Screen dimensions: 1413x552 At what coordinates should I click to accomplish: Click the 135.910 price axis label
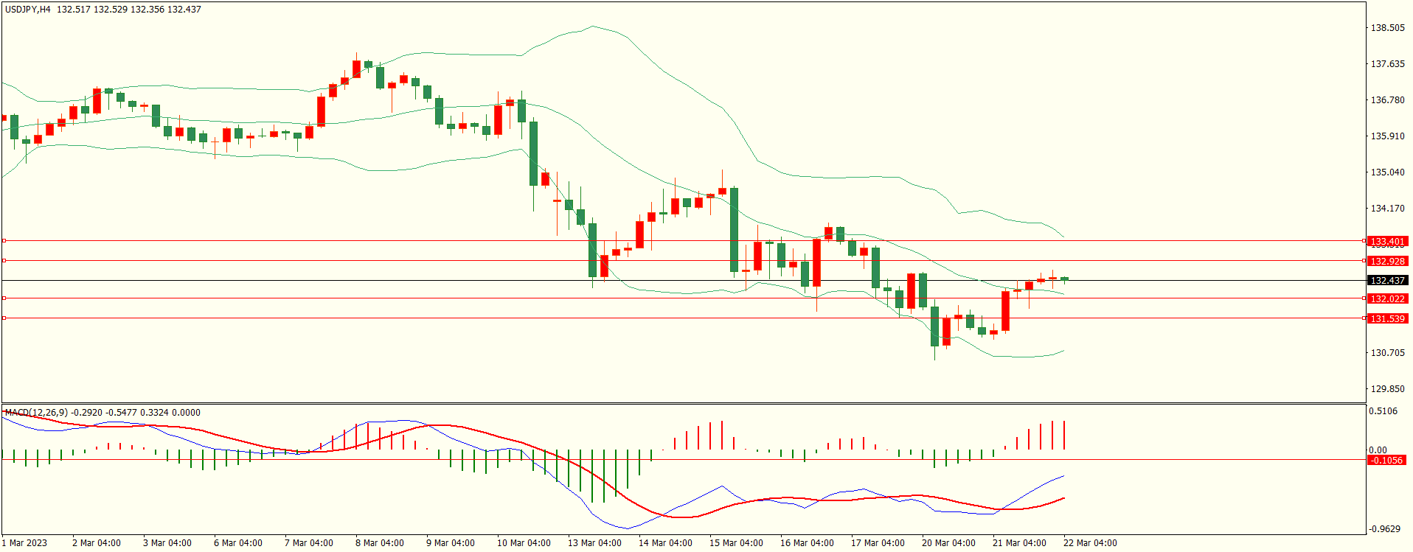tap(1387, 136)
